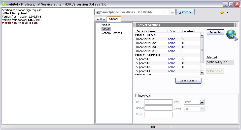241x130 pixels.
Task: Select General Settings in the tree
Action: [x=112, y=33]
